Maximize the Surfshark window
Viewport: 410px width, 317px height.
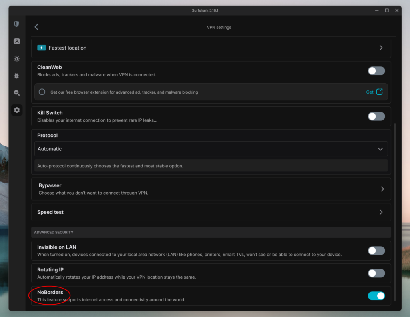point(387,10)
